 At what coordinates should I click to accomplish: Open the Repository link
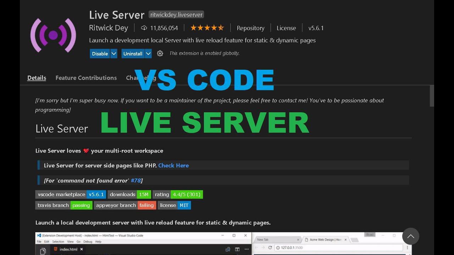[250, 28]
